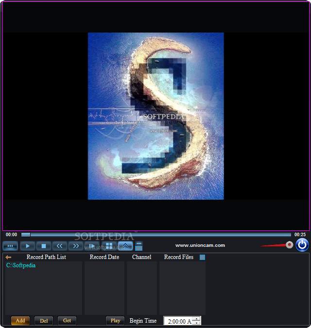Increase Begin Time with up spinner arrow
This screenshot has height=328, width=311.
pyautogui.click(x=196, y=319)
